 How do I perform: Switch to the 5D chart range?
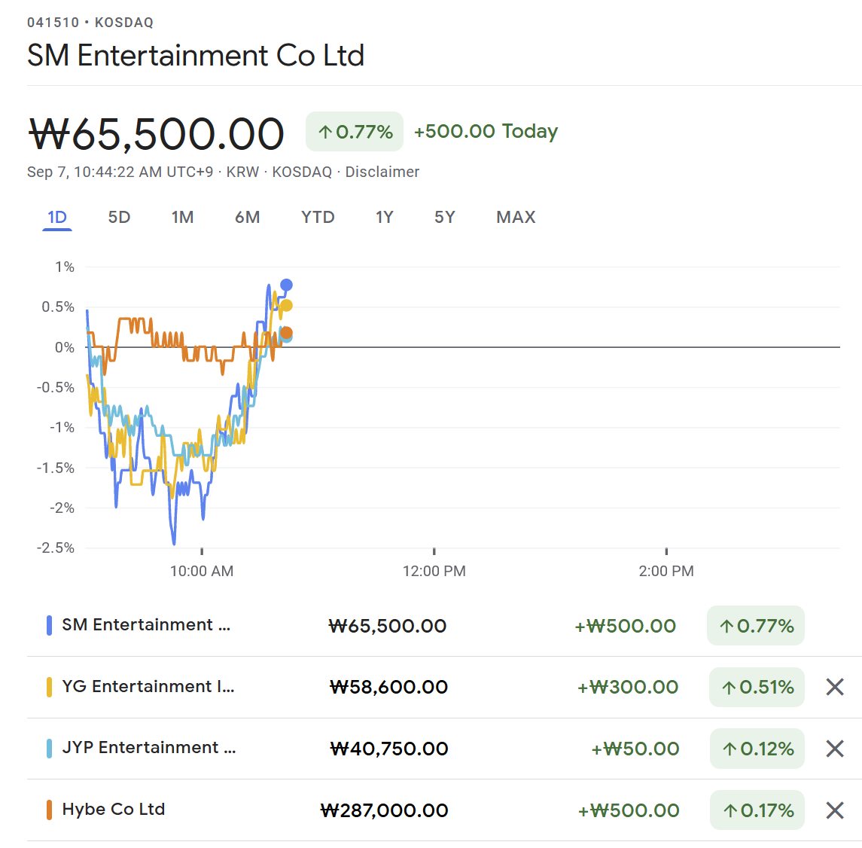119,218
